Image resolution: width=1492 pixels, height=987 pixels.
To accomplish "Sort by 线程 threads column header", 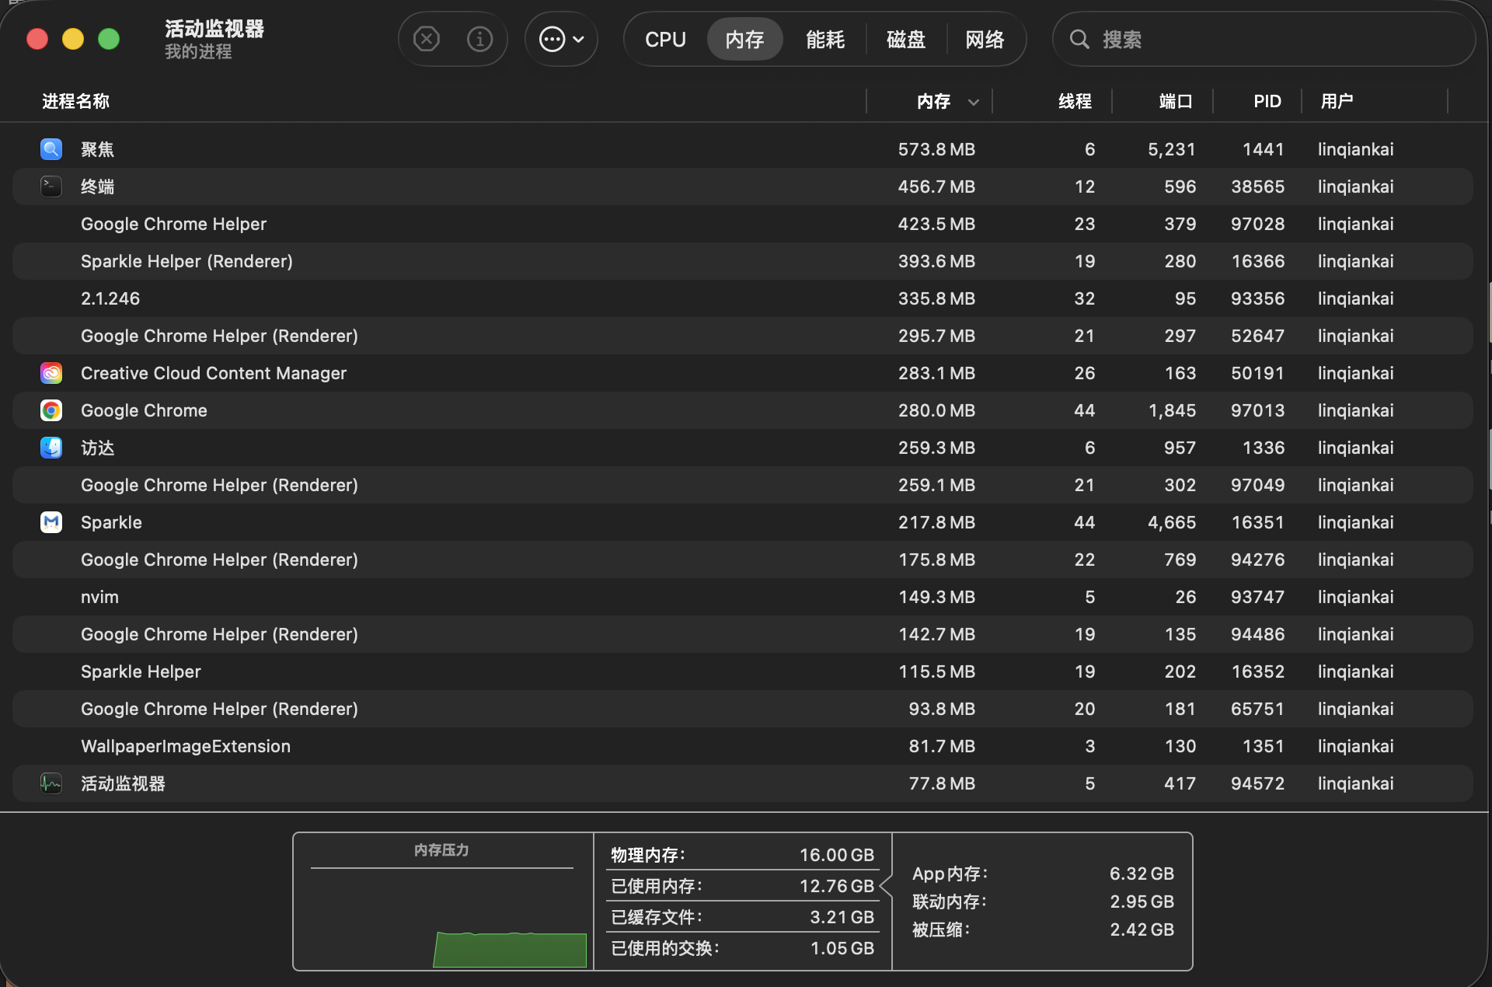I will click(x=1075, y=101).
